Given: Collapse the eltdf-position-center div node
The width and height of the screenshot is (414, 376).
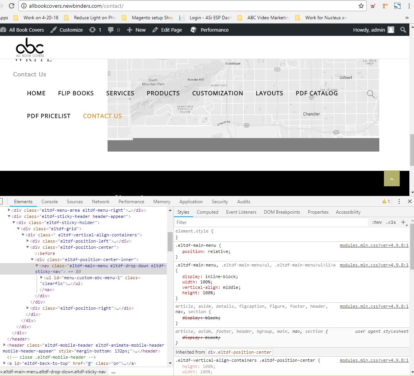Looking at the screenshot, I should click(27, 247).
